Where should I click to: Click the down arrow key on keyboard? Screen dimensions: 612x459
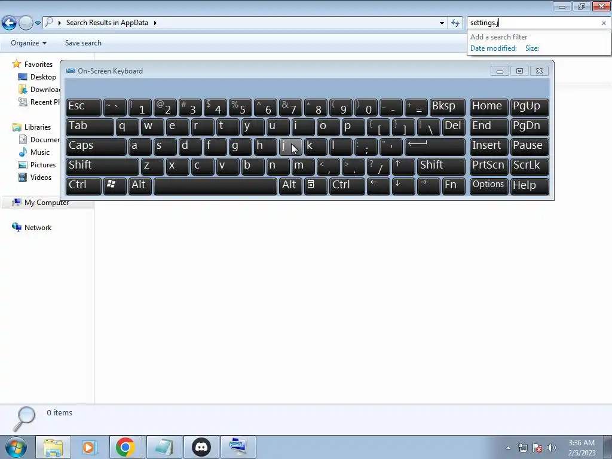coord(403,186)
